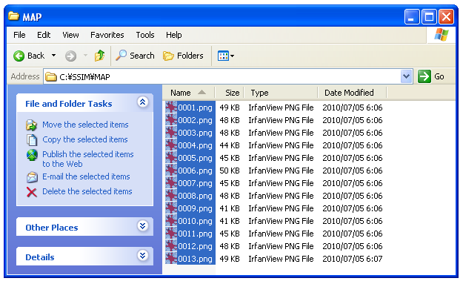
Task: Select file 0012.png
Action: 195,246
